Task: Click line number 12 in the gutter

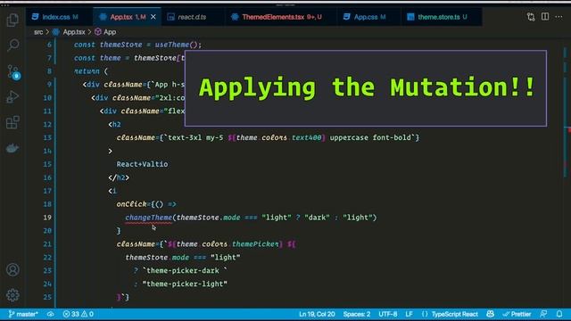Action: pyautogui.click(x=47, y=125)
